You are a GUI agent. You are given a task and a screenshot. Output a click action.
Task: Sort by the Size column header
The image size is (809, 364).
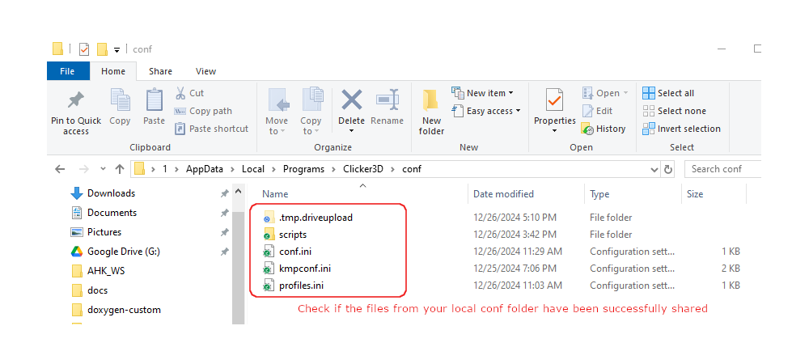tap(695, 194)
